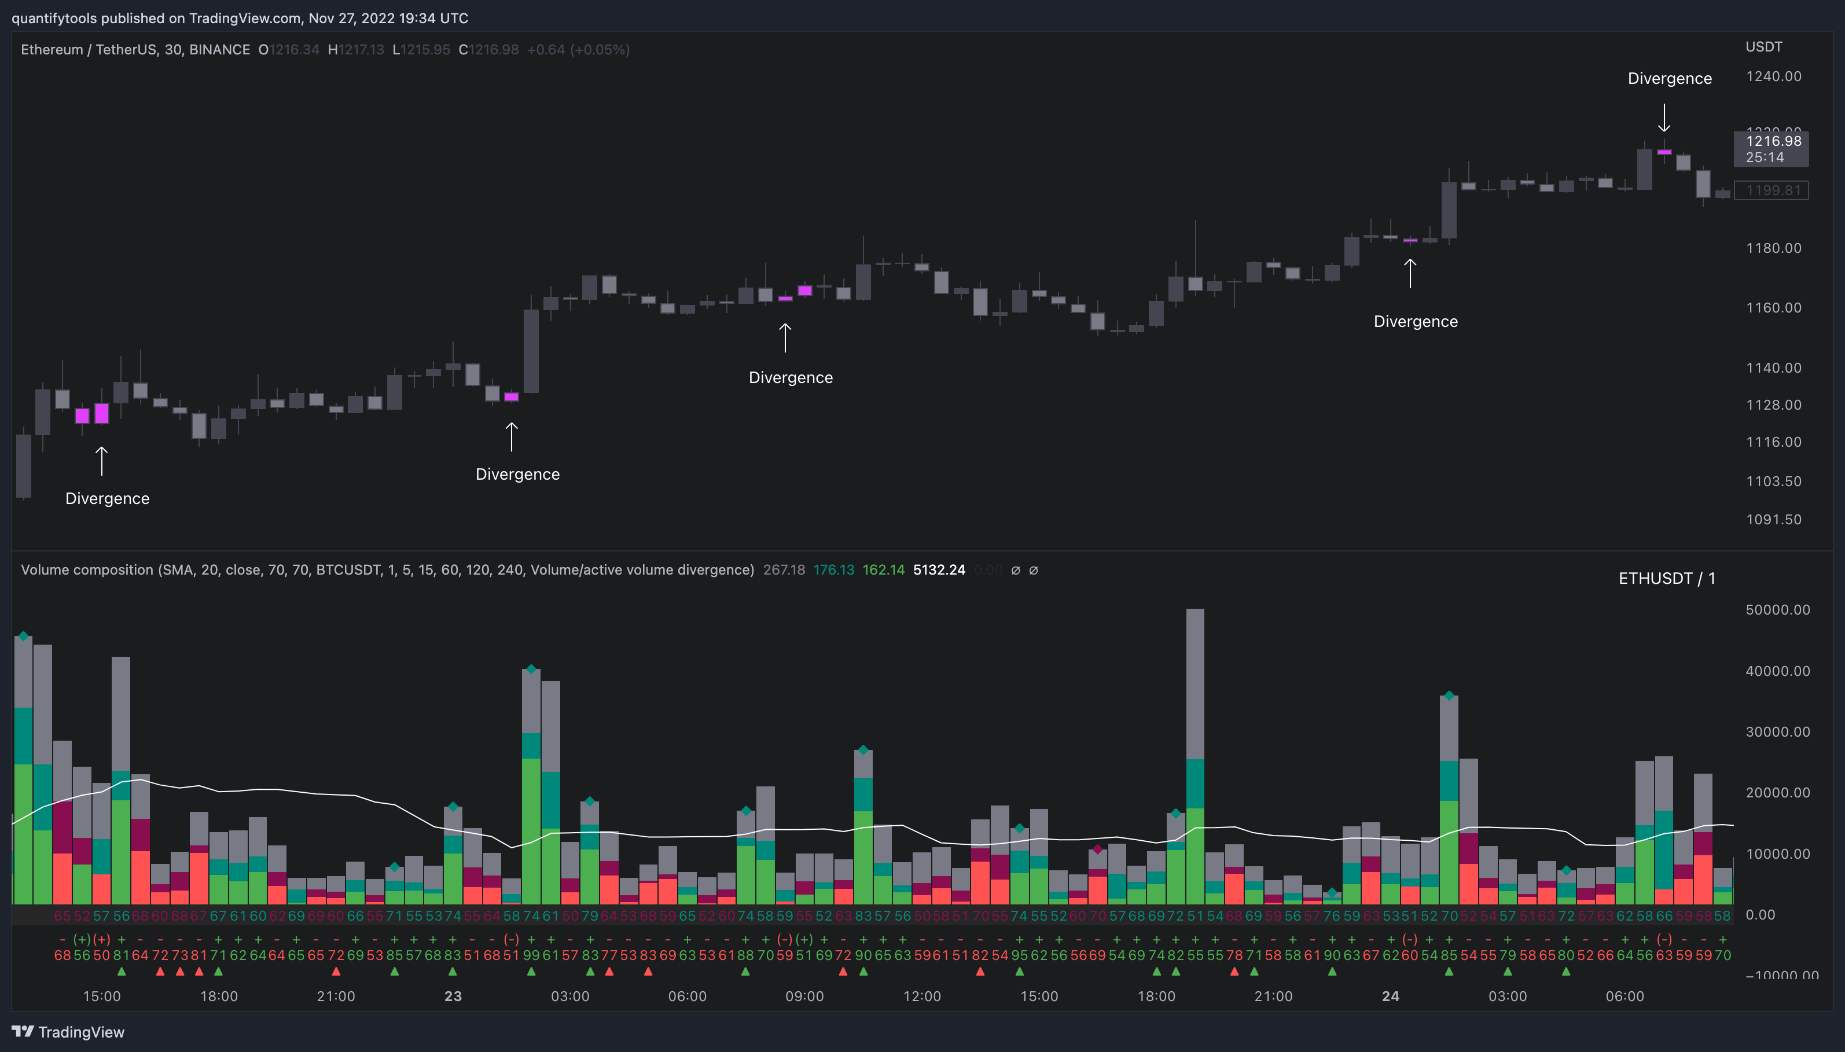Click the teal indicator value 176.13

[833, 570]
